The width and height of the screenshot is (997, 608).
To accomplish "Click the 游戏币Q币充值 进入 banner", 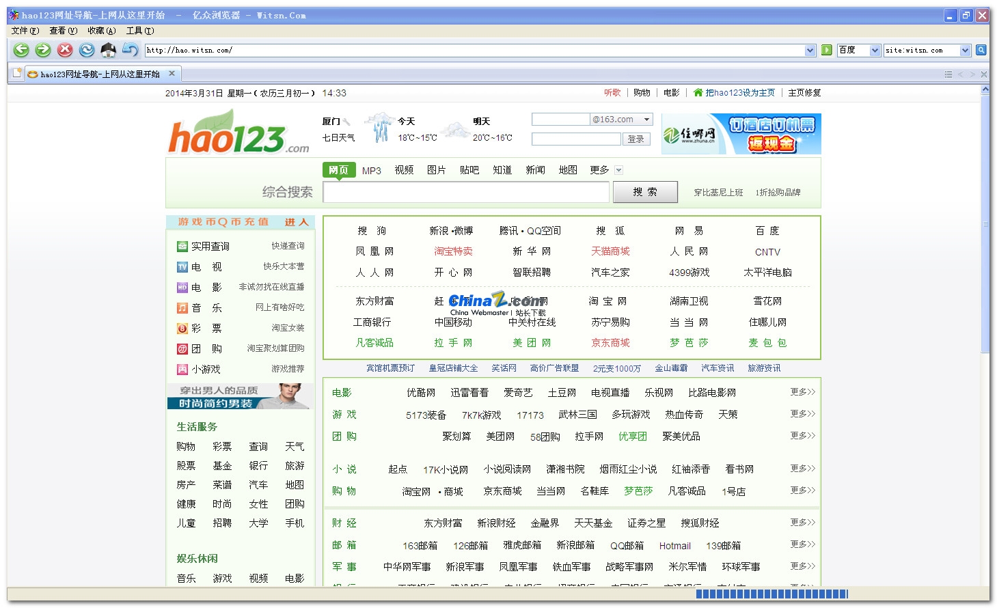I will (x=241, y=222).
